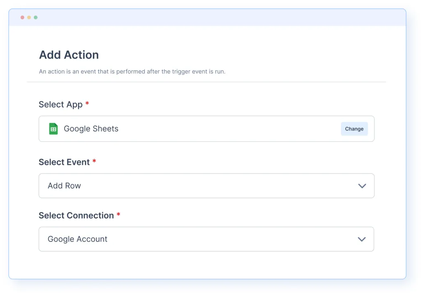This screenshot has width=423, height=296.
Task: Click the Change button to switch apps
Action: 354,129
